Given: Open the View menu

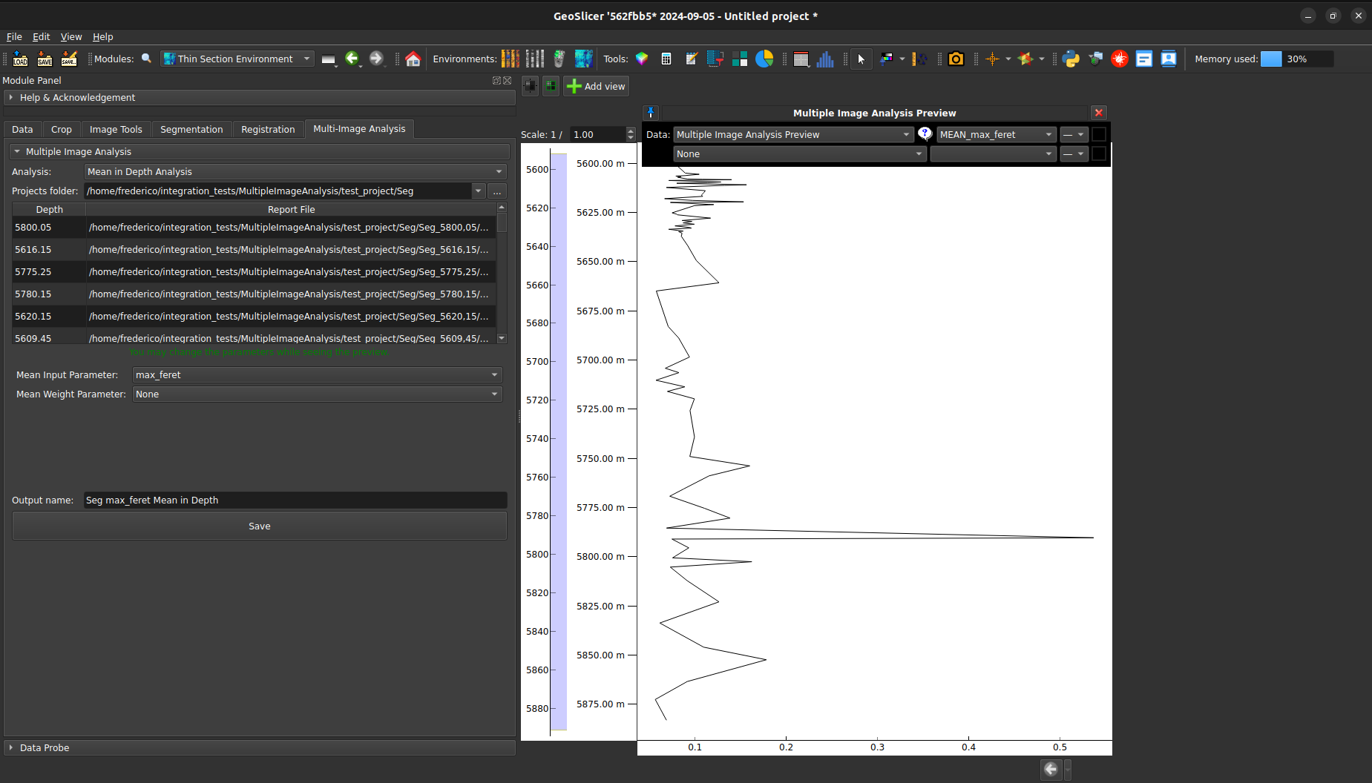Looking at the screenshot, I should pos(71,37).
